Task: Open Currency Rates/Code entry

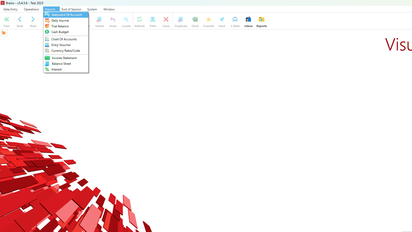Action: click(66, 51)
